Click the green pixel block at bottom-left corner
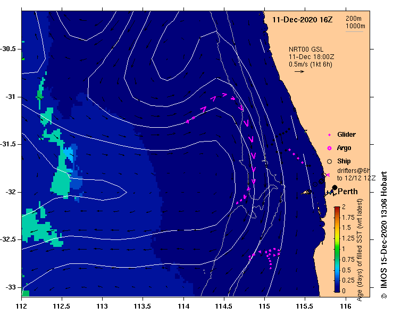Image resolution: width=393 pixels, height=315 pixels. point(26,293)
